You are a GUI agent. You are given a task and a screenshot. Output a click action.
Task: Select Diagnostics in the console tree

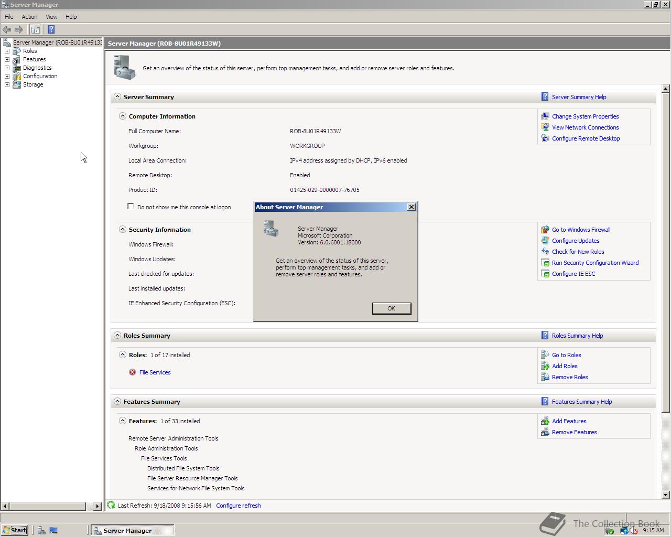tap(37, 68)
